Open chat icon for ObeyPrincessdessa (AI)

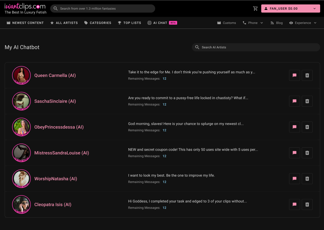(294, 127)
